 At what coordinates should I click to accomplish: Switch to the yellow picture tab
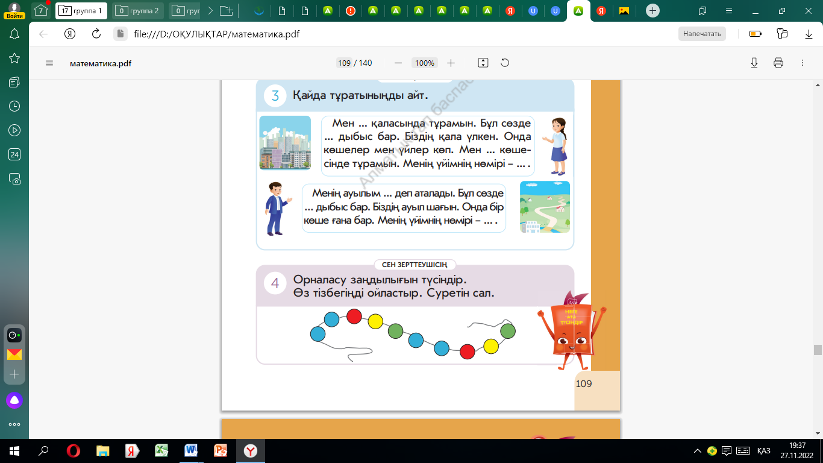coord(624,11)
